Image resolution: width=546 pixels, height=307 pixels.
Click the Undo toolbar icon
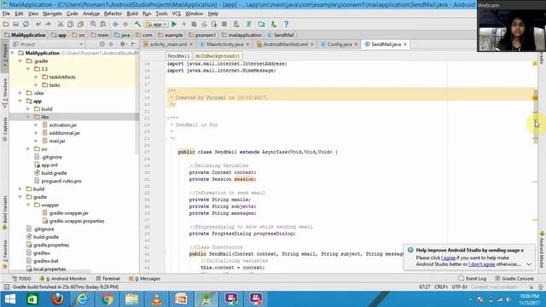click(38, 24)
